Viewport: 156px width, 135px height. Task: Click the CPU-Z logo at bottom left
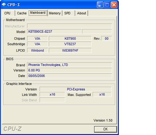tap(12, 129)
